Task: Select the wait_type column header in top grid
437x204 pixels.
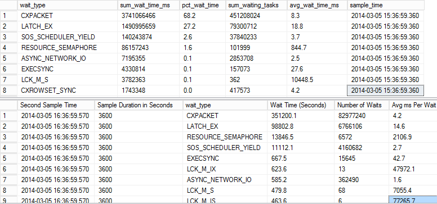Action: point(68,5)
